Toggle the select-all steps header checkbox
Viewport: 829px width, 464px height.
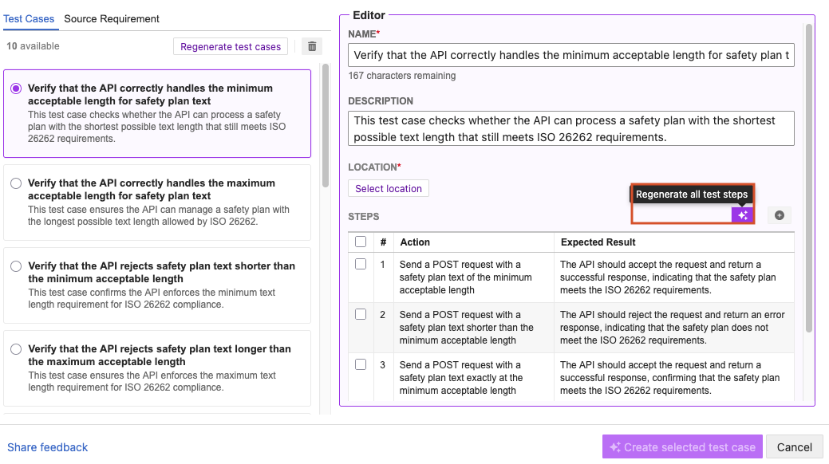click(361, 242)
